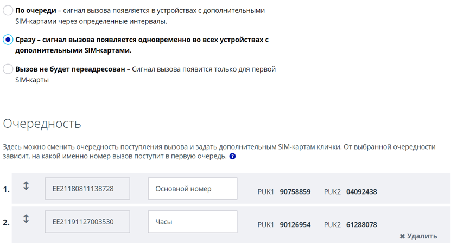Viewport: 451px width, 245px height.
Task: Select the "По очереди" radio option
Action: click(8, 10)
